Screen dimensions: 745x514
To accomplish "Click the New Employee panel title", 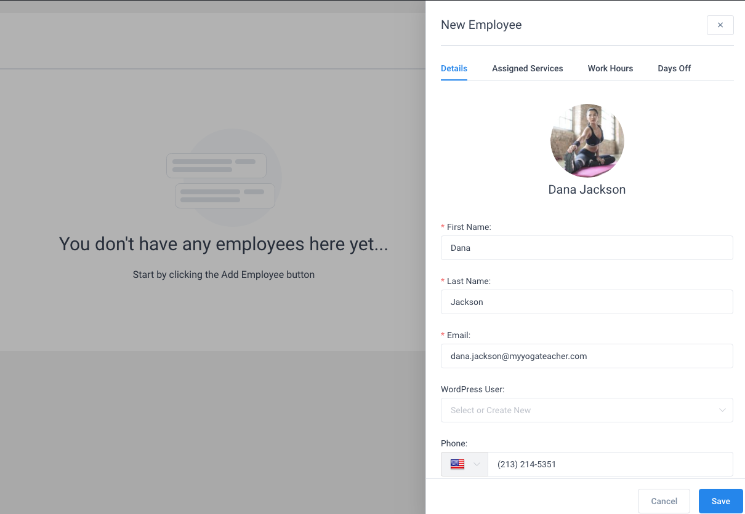I will tap(481, 25).
